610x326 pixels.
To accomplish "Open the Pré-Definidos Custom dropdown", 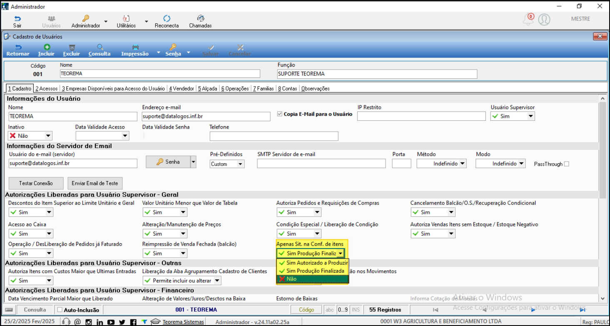I will (240, 164).
